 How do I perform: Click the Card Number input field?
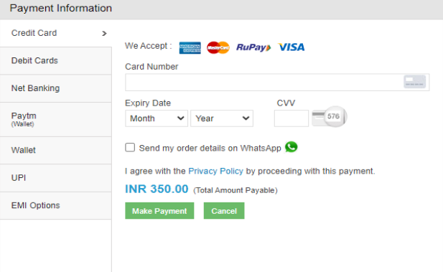click(x=277, y=83)
